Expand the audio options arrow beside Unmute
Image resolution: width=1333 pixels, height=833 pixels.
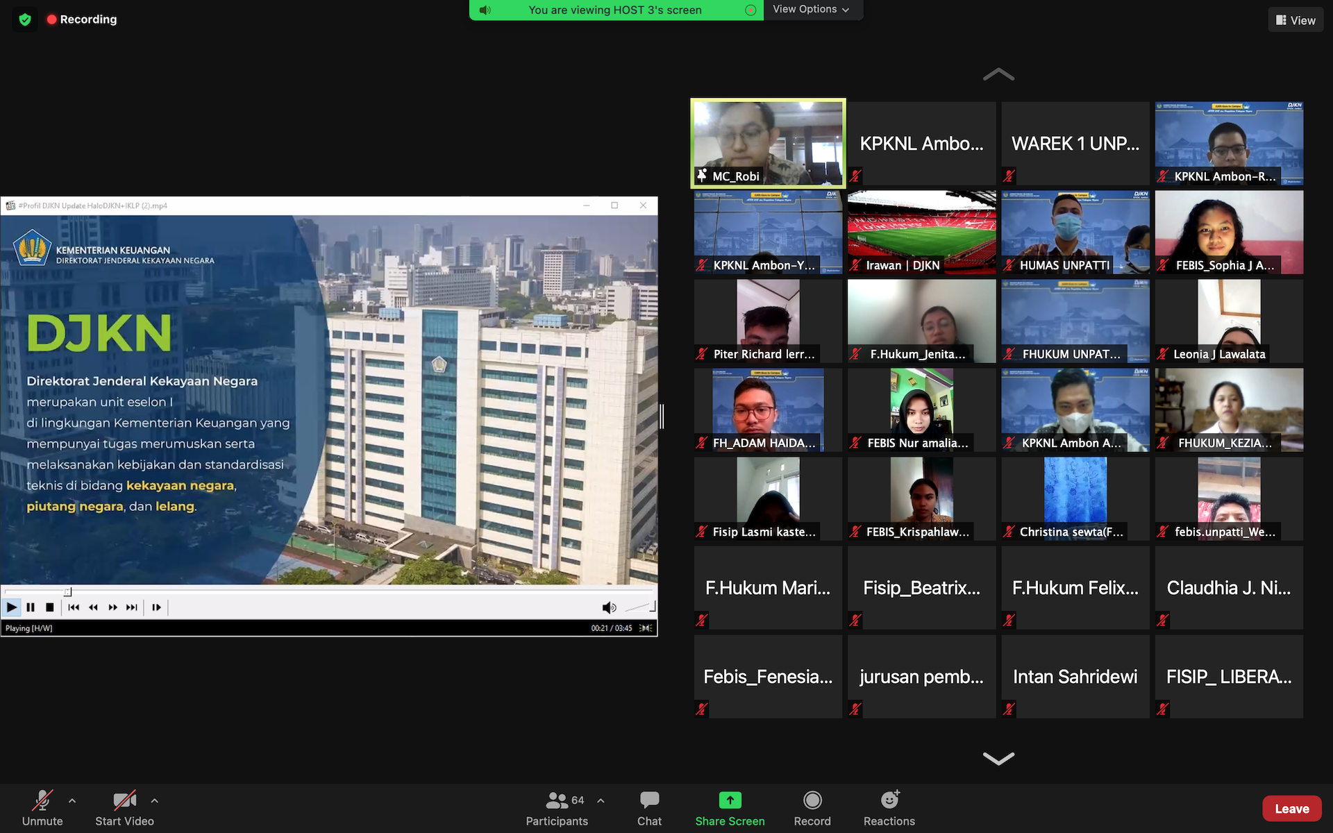(x=72, y=800)
